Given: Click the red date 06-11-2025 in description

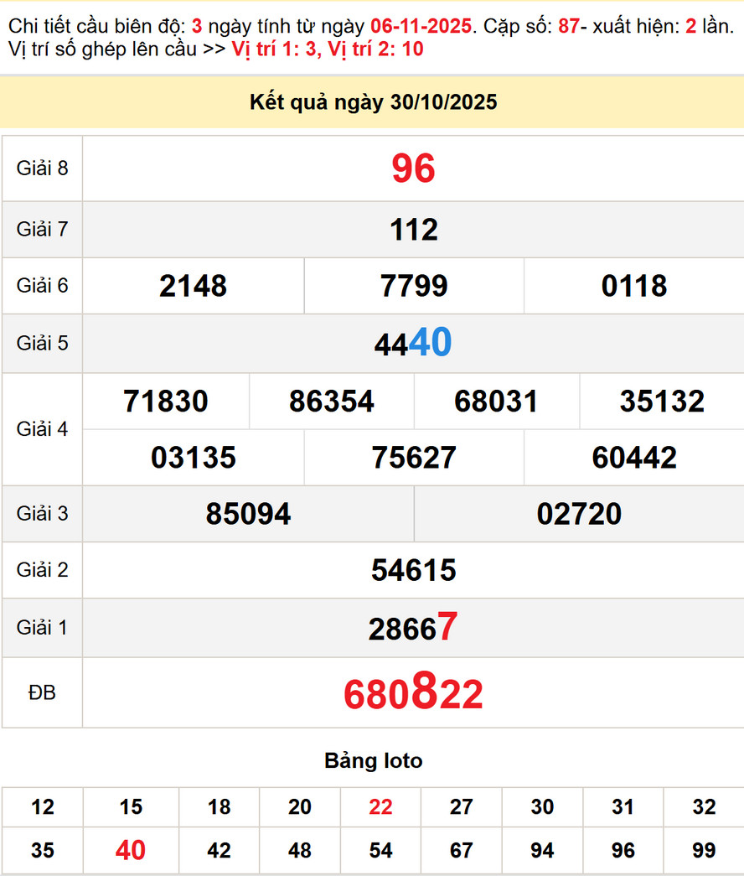Looking at the screenshot, I should 421,26.
